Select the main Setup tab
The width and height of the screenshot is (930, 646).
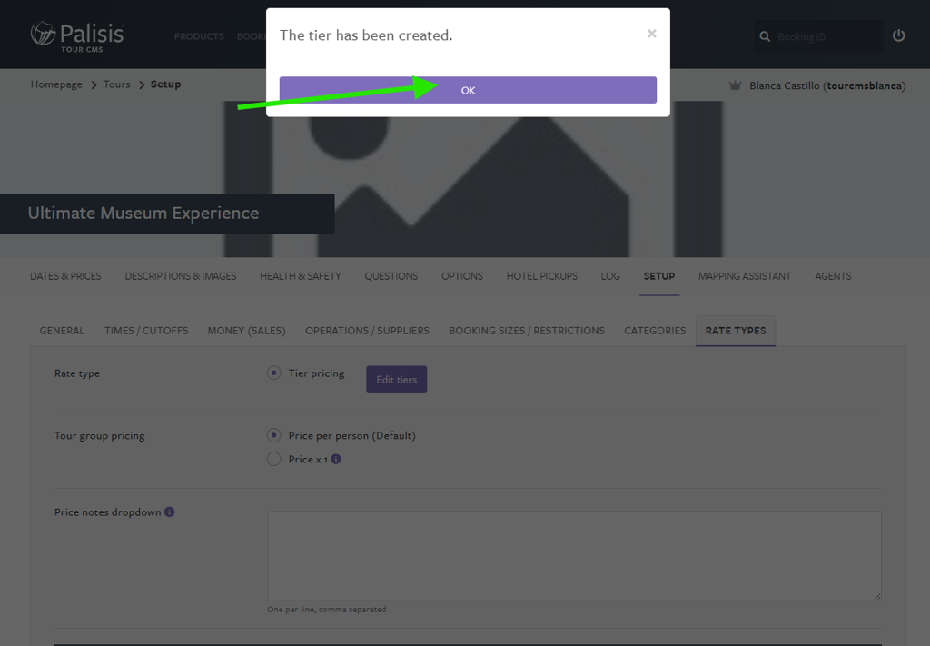[659, 276]
